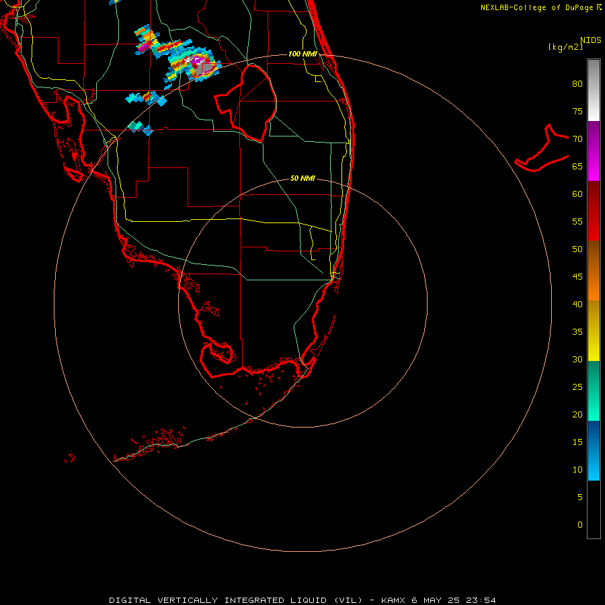605x605 pixels.
Task: Pick the gray-white top band of the scale
Action: pyautogui.click(x=594, y=90)
